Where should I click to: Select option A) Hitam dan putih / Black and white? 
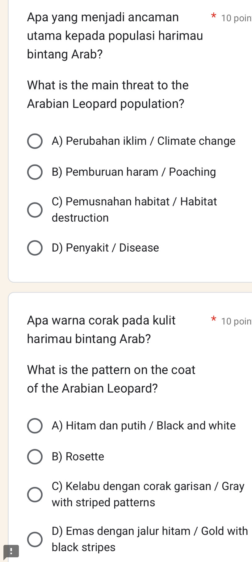coord(35,426)
